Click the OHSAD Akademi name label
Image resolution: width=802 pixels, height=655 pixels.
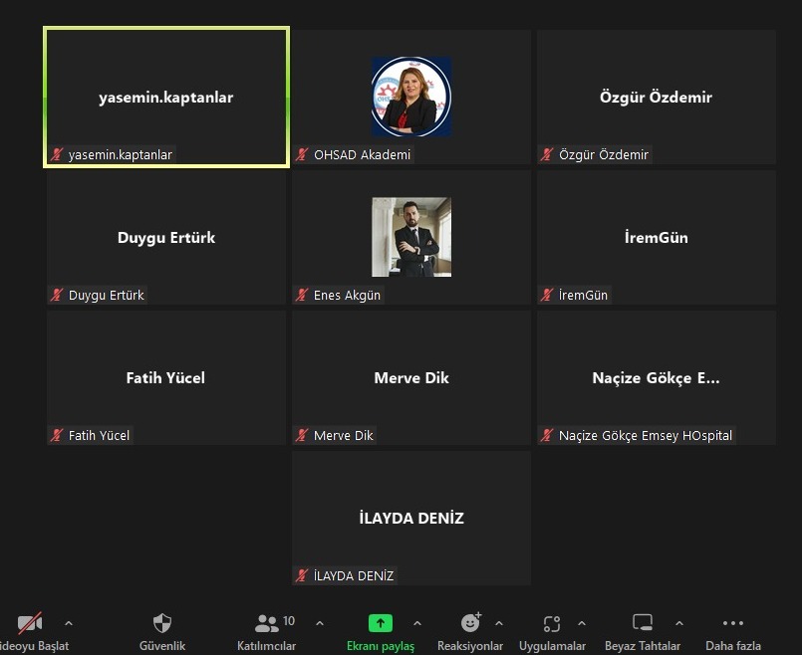coord(362,154)
